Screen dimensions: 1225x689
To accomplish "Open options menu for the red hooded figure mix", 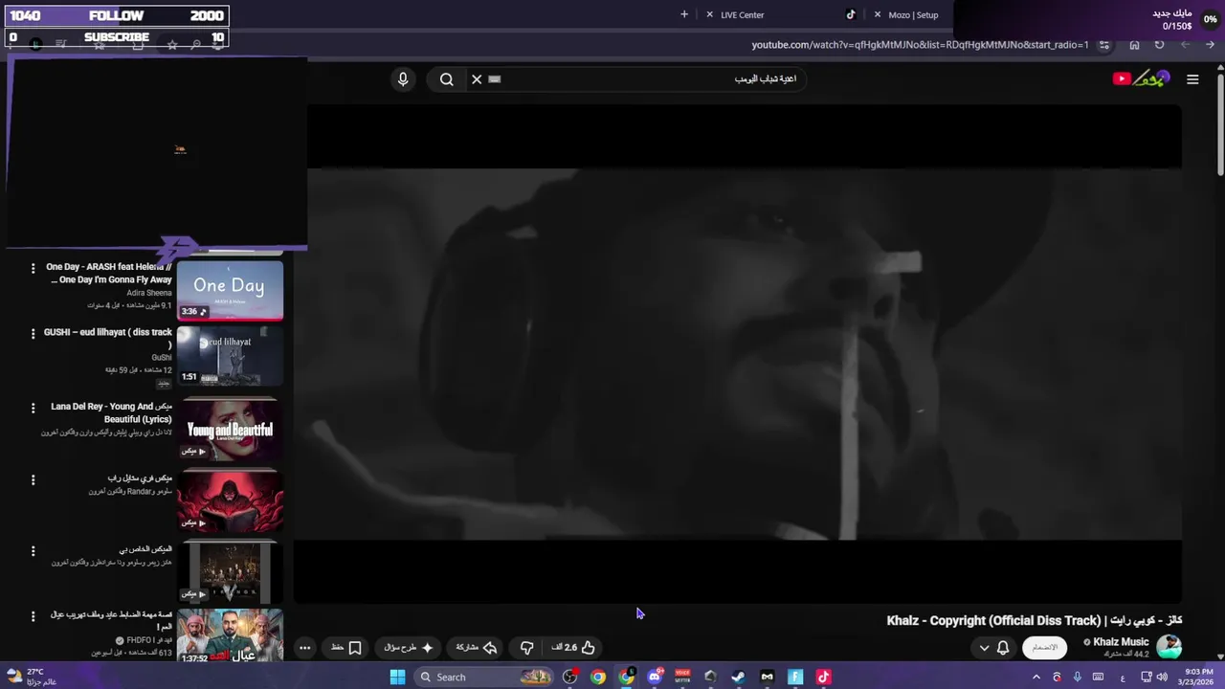I will tap(33, 479).
